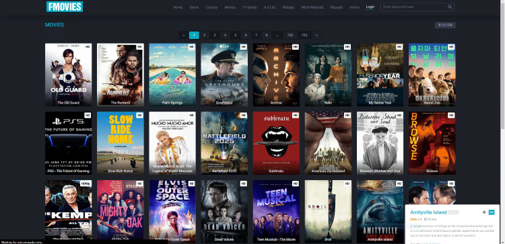Select page 3 in the pagination
This screenshot has width=505, height=244.
click(x=215, y=36)
